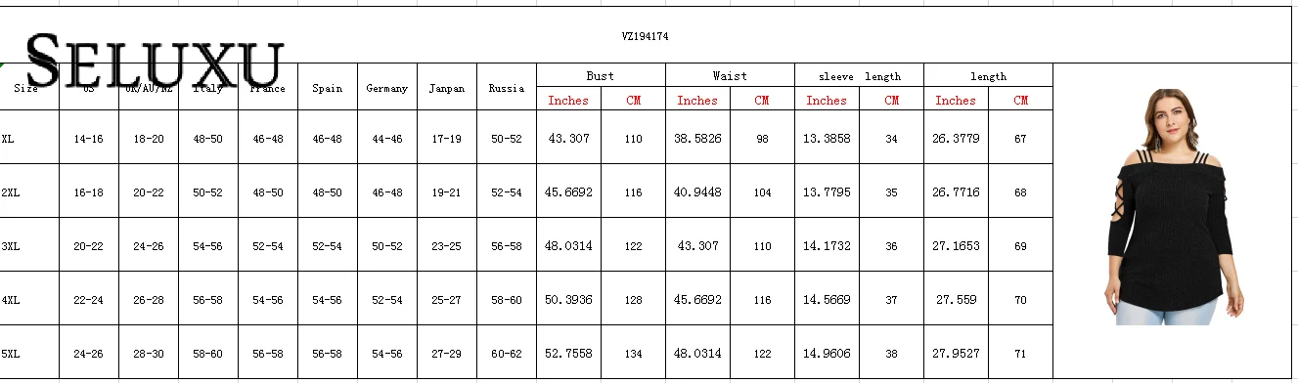Click the Janpan column header

pos(446,88)
